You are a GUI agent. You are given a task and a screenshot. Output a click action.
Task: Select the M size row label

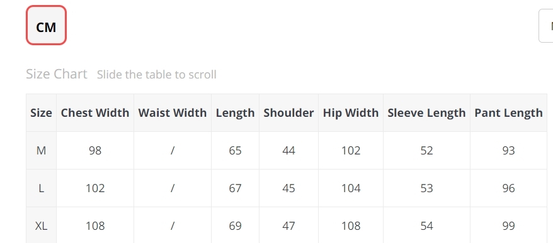click(42, 151)
